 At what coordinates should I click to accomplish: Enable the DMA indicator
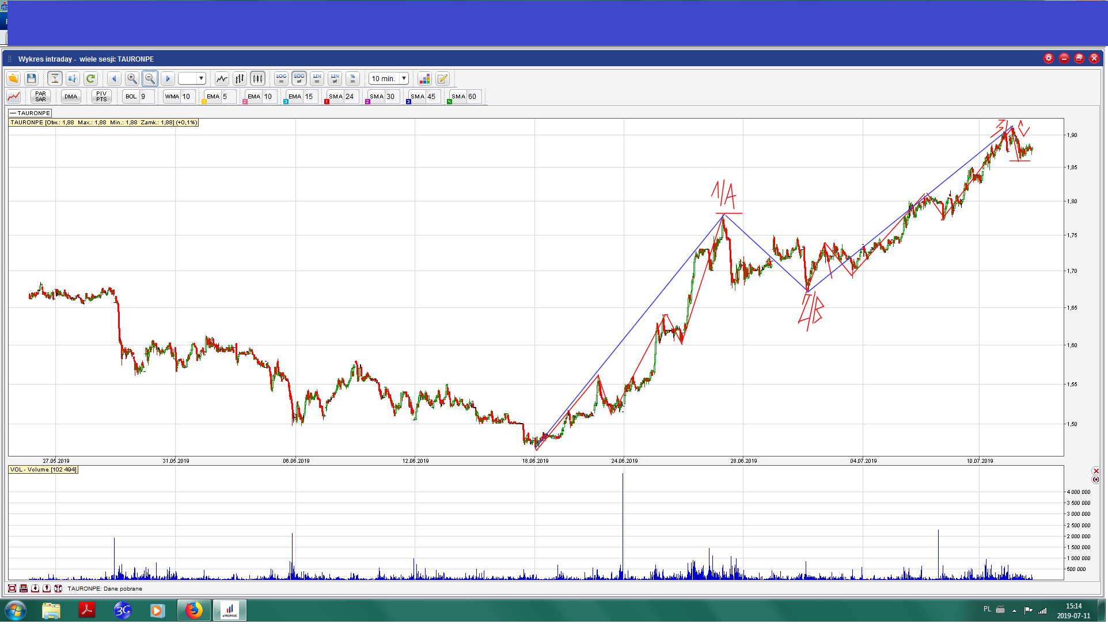71,97
